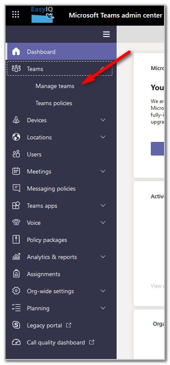Image resolution: width=170 pixels, height=365 pixels.
Task: Click the Org-wide settings gear icon
Action: pos(16,291)
